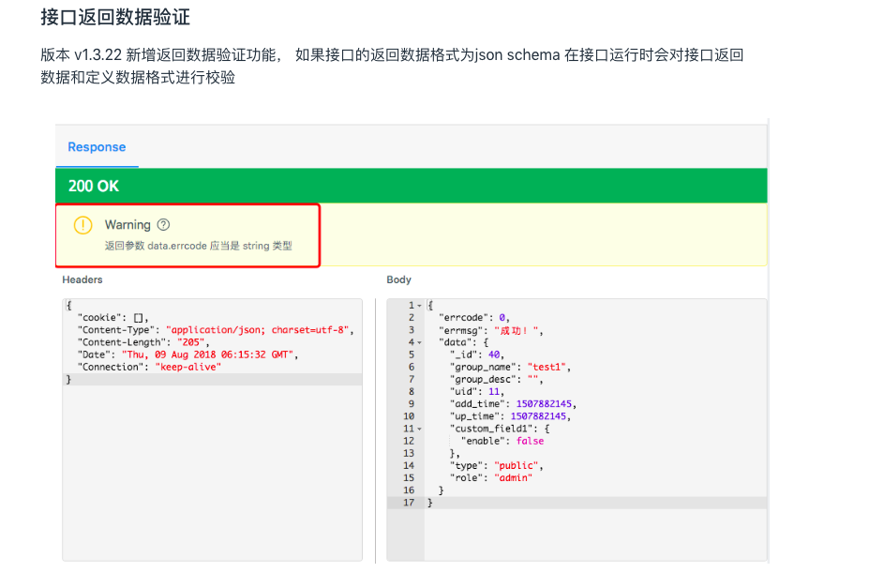This screenshot has width=884, height=573.
Task: Select the warning text about data.errcode string type
Action: pos(199,246)
